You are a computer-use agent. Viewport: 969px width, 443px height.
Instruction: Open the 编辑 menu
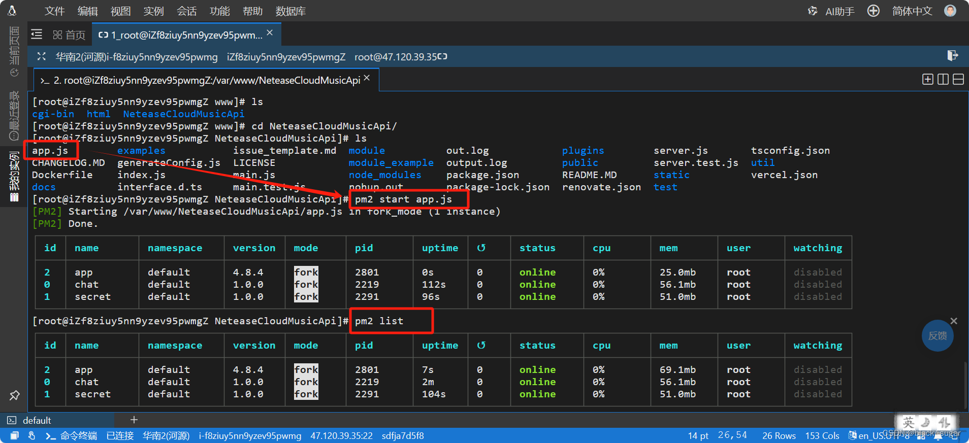87,11
